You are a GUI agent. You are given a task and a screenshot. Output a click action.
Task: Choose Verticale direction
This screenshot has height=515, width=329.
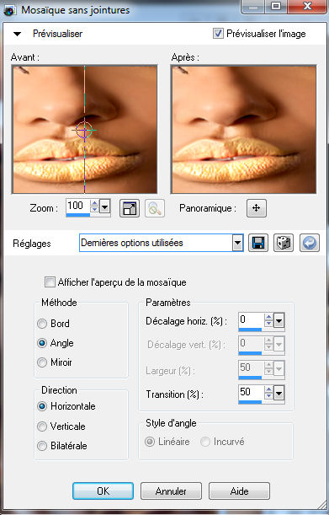click(x=42, y=426)
